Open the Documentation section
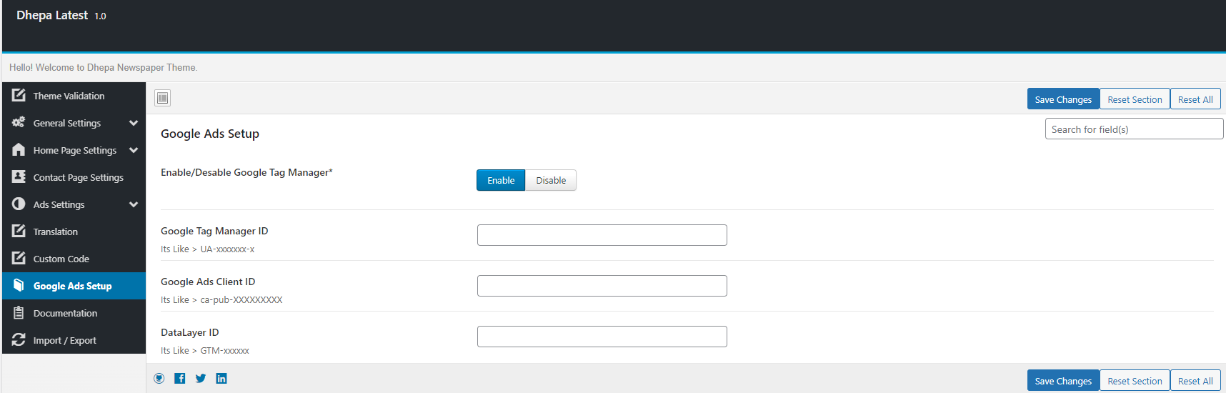Viewport: 1226px width, 393px height. click(74, 313)
